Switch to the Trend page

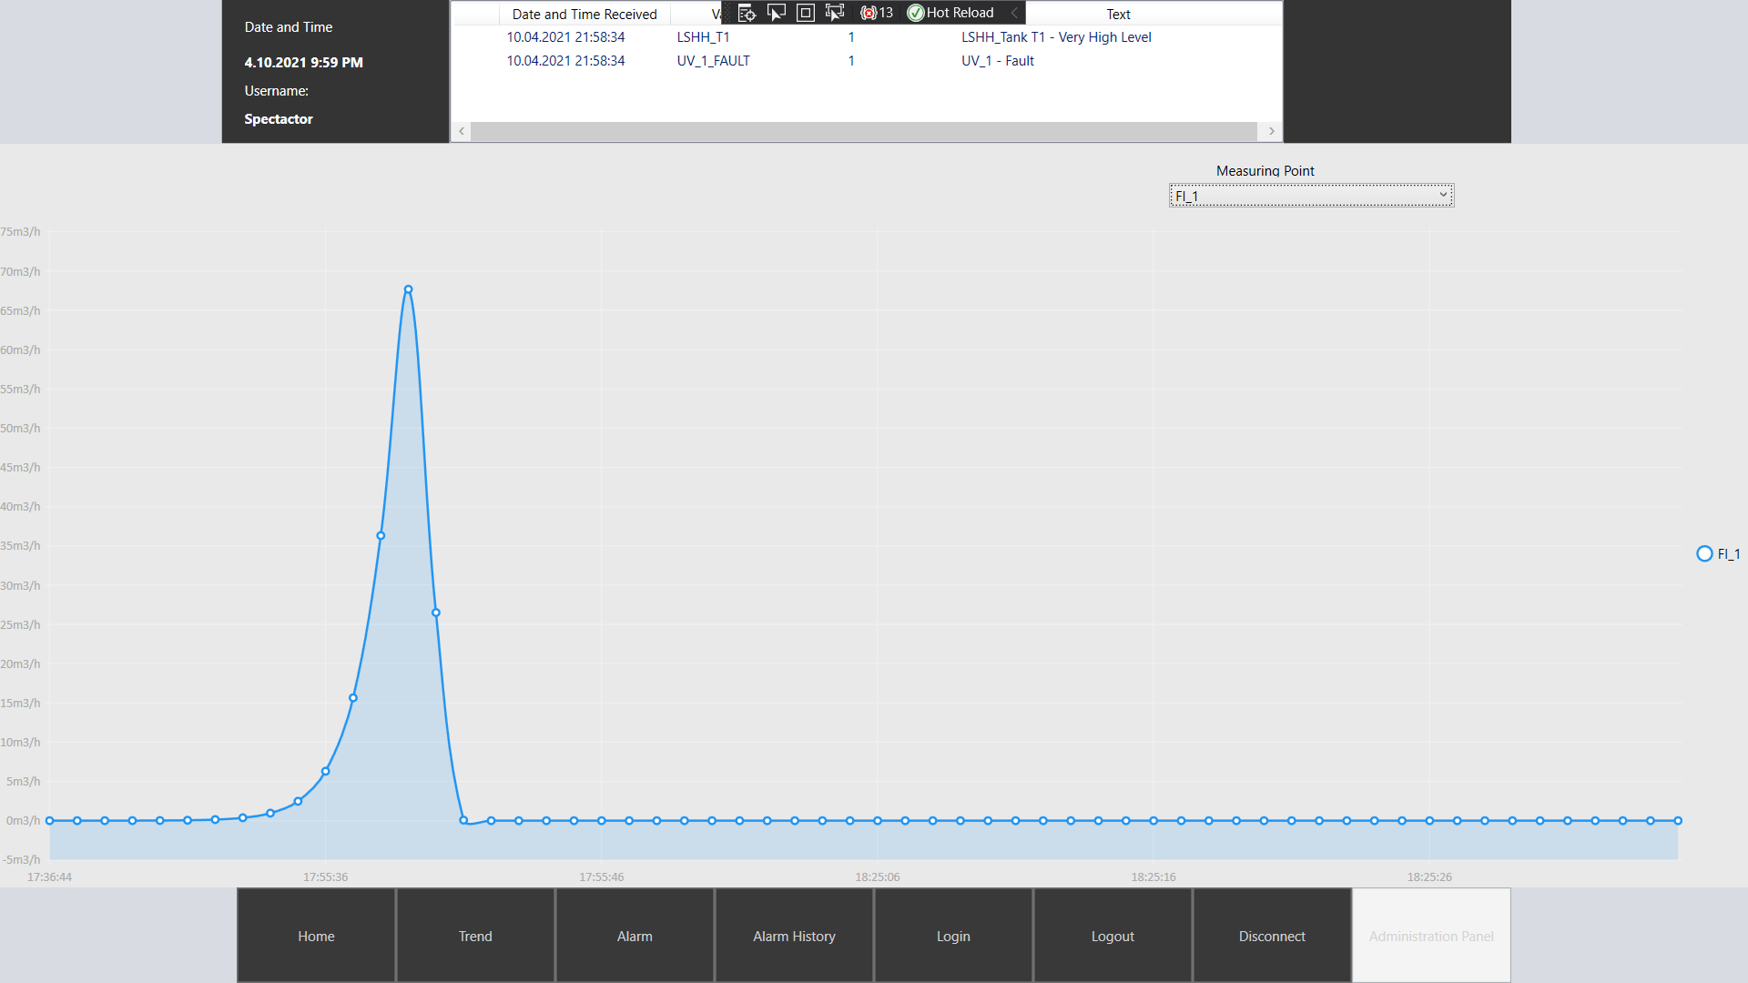(475, 936)
